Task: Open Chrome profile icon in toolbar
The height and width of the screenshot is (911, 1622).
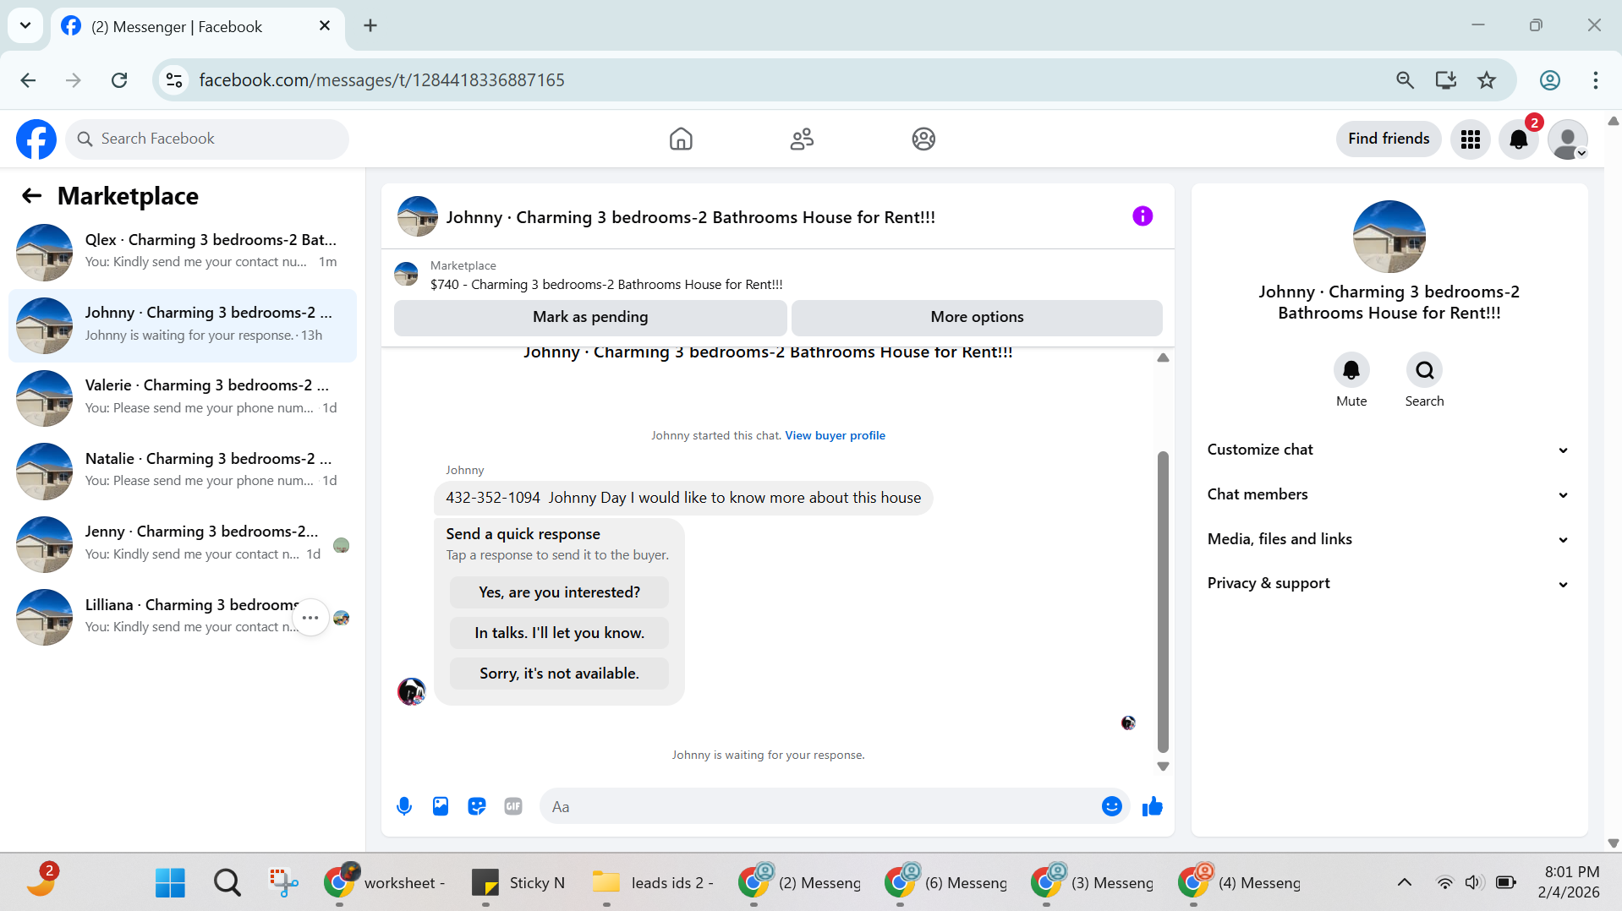Action: click(x=1550, y=80)
